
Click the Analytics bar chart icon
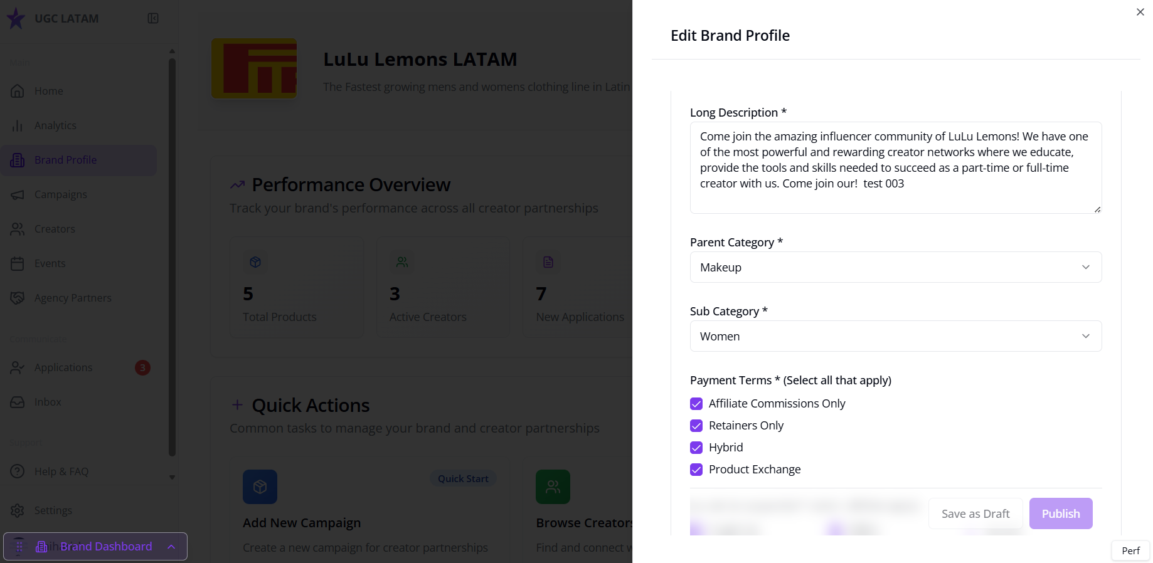click(18, 125)
